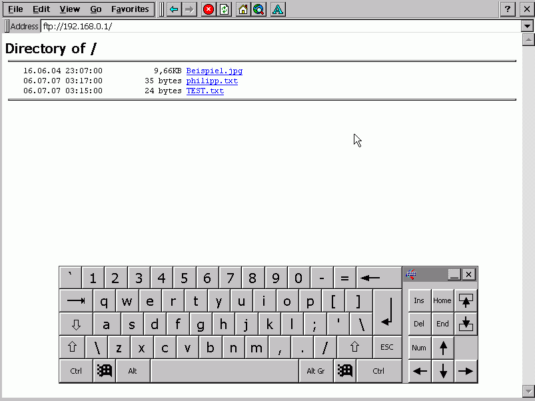Open the Favorites menu

click(x=130, y=9)
